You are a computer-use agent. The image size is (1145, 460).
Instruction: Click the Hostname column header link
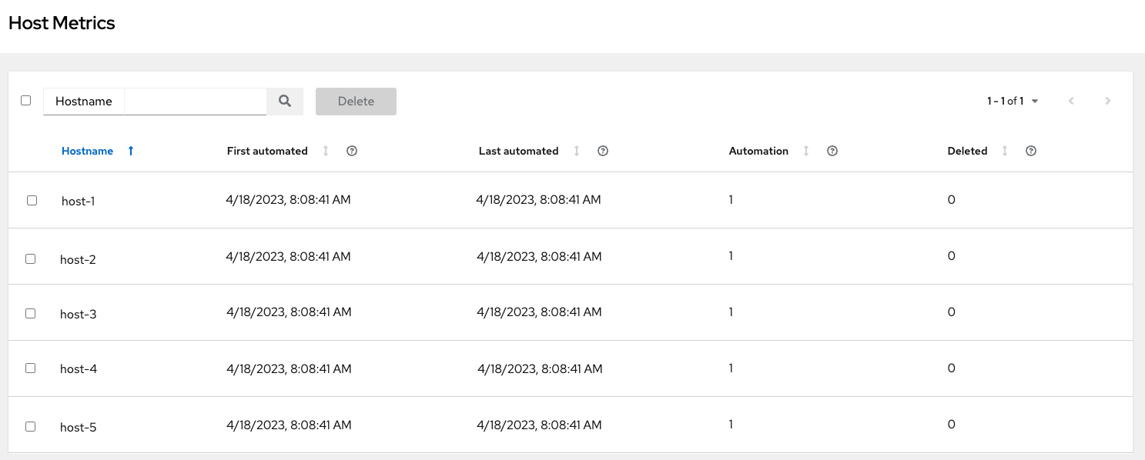click(87, 151)
